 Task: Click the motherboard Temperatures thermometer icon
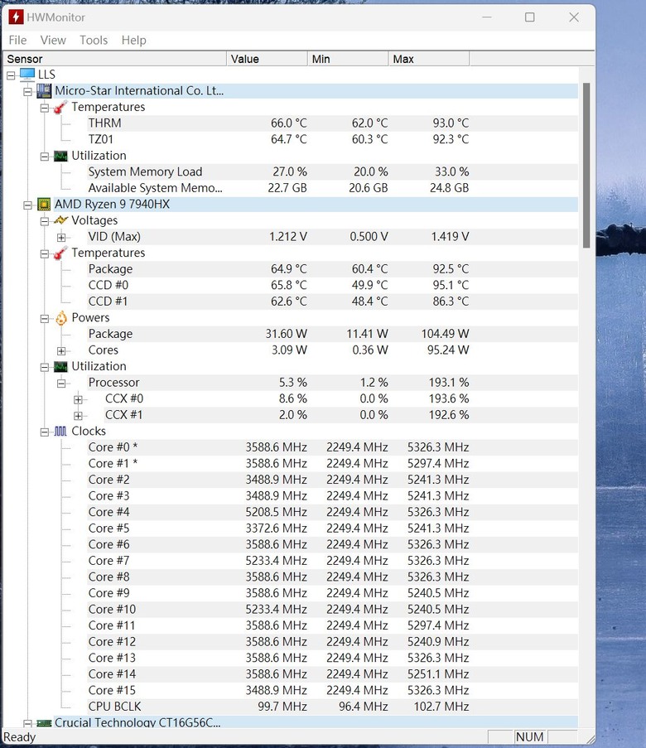[60, 107]
